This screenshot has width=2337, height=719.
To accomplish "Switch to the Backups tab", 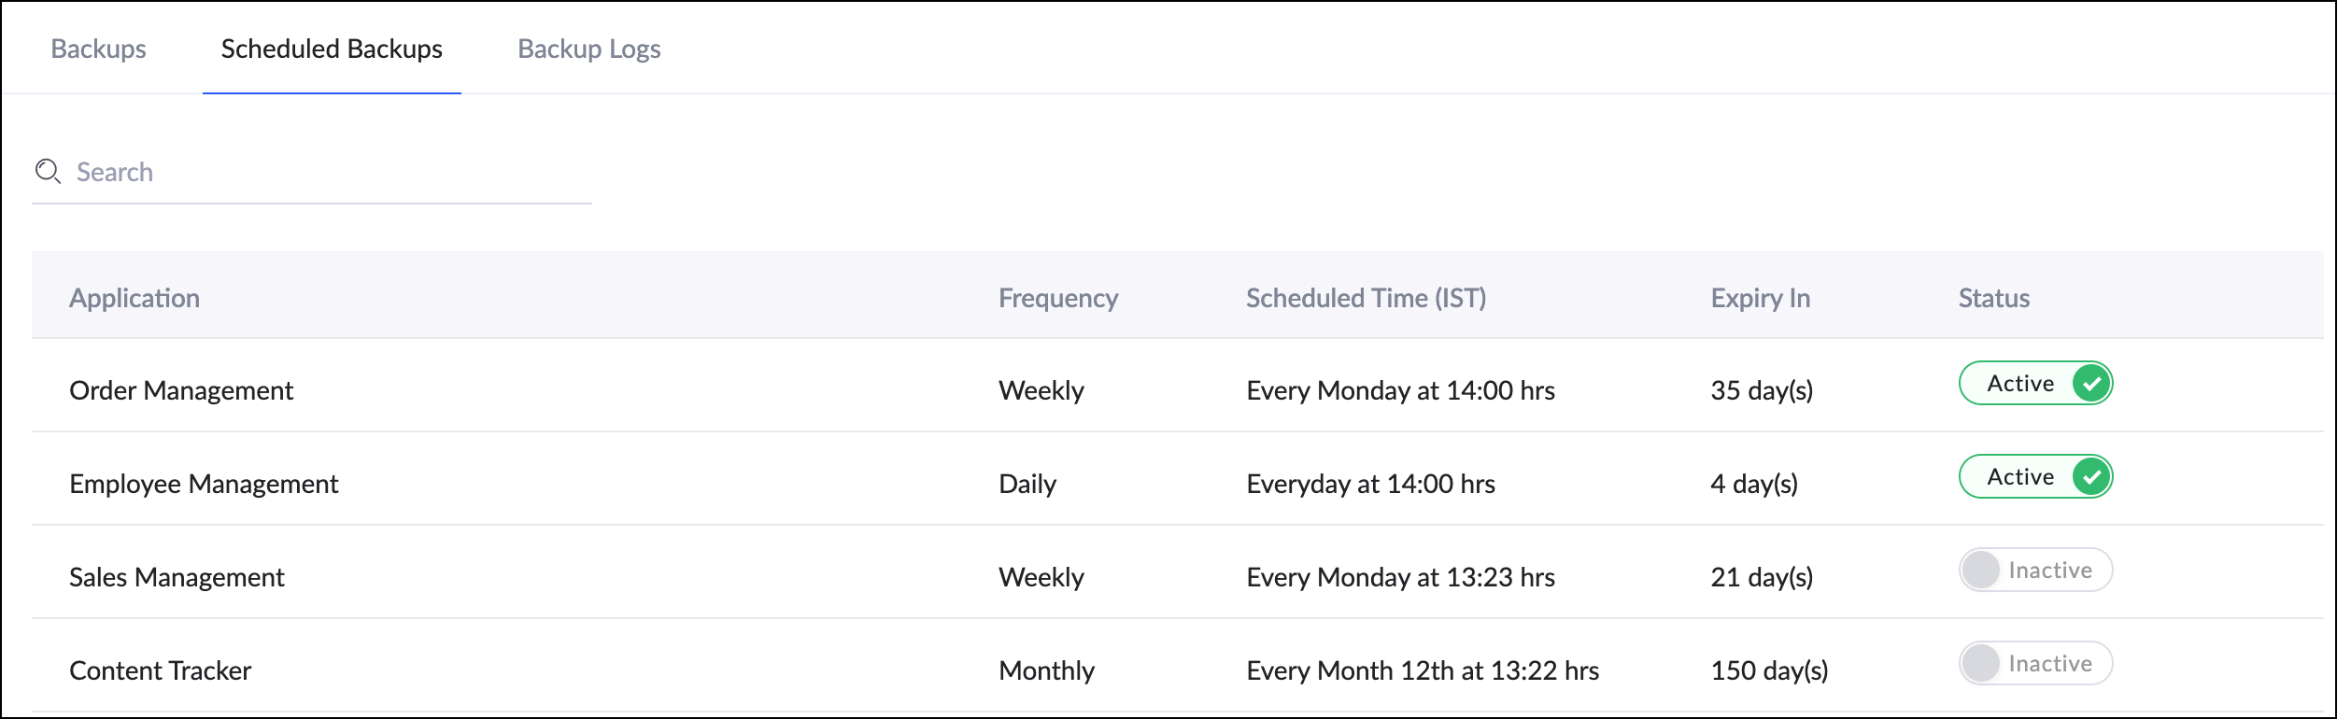I will 98,49.
